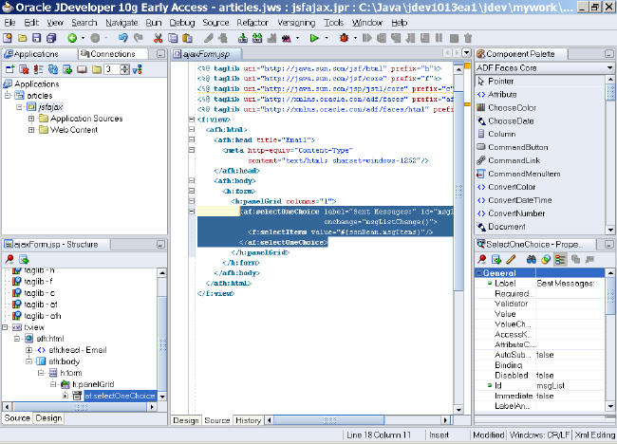This screenshot has width=617, height=444.
Task: Click the Paste clipboard icon
Action: pyautogui.click(x=187, y=38)
